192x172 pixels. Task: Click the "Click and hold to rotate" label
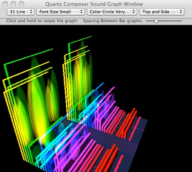(x=42, y=21)
